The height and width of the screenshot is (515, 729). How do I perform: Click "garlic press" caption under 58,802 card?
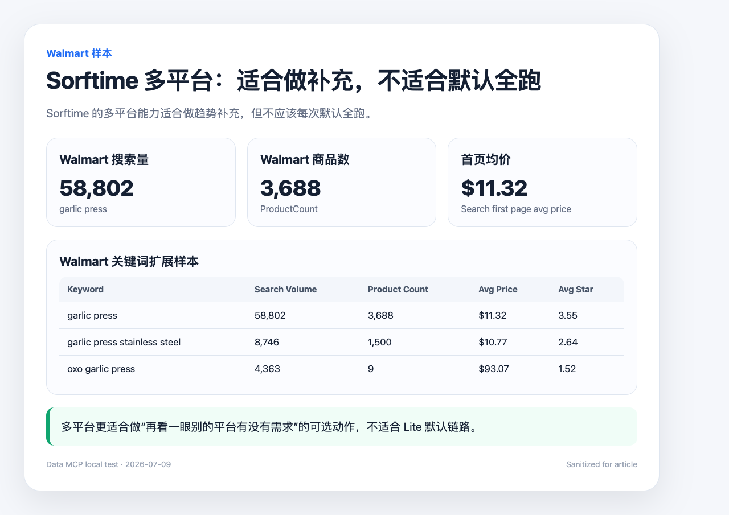point(83,209)
